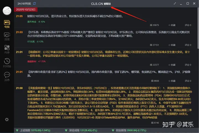
Task: Refresh the 24小时电报 feed
Action: click(34, 4)
